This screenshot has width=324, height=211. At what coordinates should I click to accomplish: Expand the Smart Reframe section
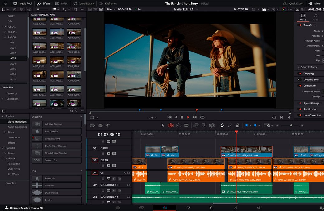click(x=298, y=67)
